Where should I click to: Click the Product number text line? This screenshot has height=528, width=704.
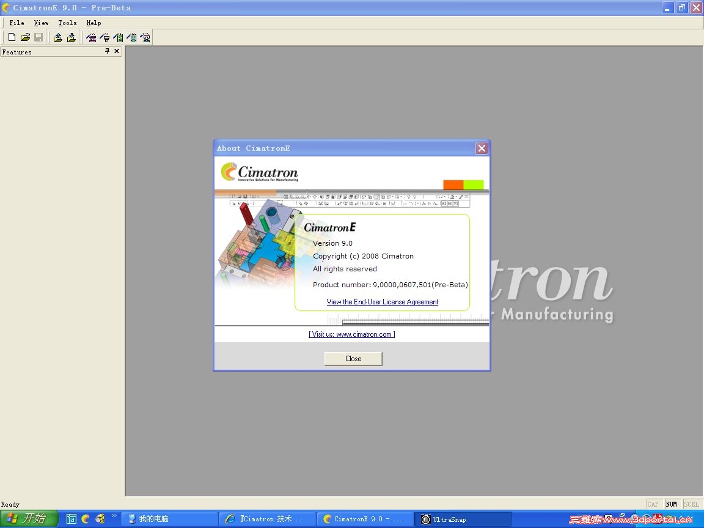(390, 285)
